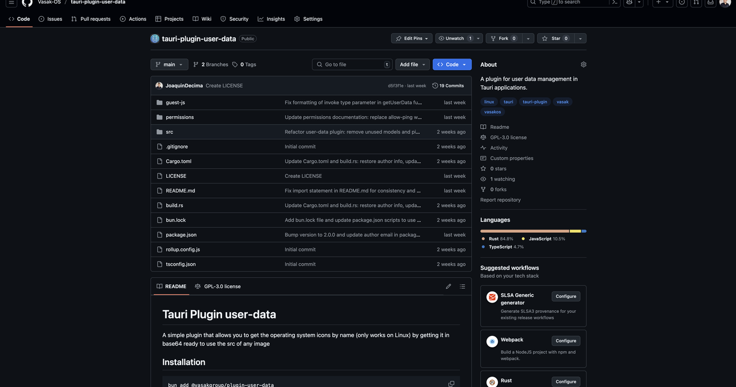Configure SLSA Generic generator workflow
This screenshot has height=387, width=736.
(566, 296)
